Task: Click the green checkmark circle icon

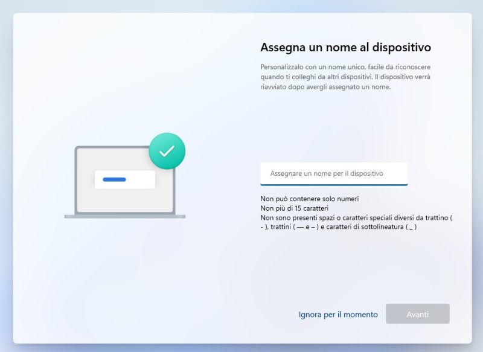Action: click(167, 151)
